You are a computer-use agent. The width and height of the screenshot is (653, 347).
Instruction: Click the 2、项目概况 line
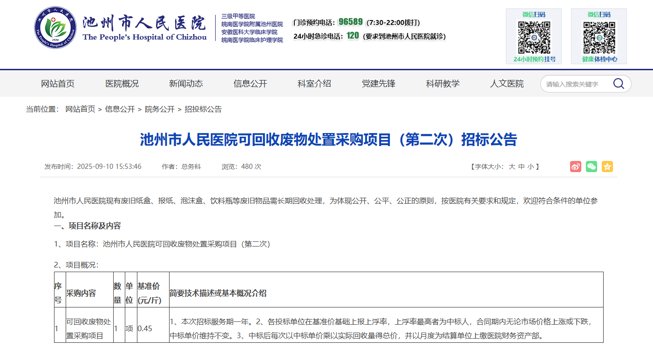coord(76,265)
